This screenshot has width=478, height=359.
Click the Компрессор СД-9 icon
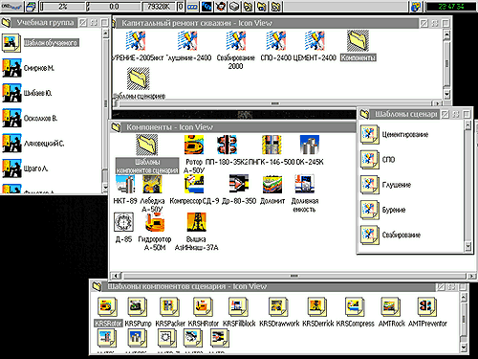tap(194, 184)
